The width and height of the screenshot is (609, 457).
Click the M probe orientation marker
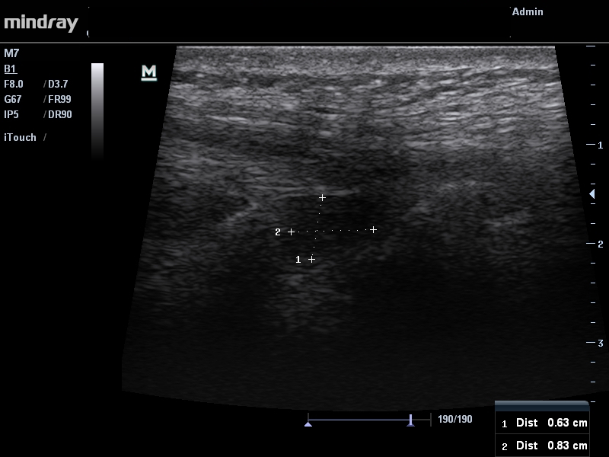(149, 72)
